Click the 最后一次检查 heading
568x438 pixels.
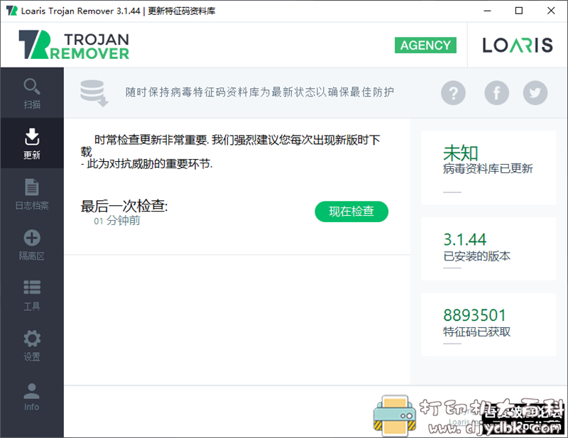(124, 206)
